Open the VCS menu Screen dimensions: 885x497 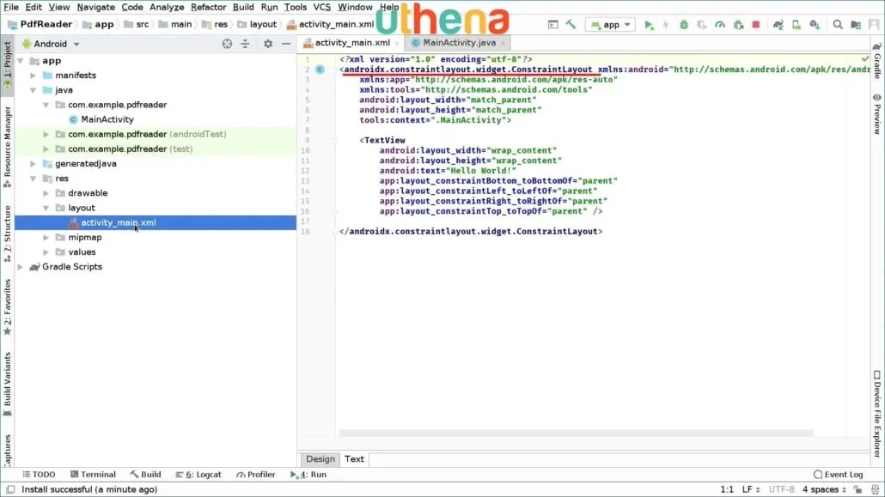321,7
